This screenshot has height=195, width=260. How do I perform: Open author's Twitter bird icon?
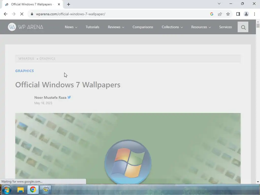(x=69, y=97)
